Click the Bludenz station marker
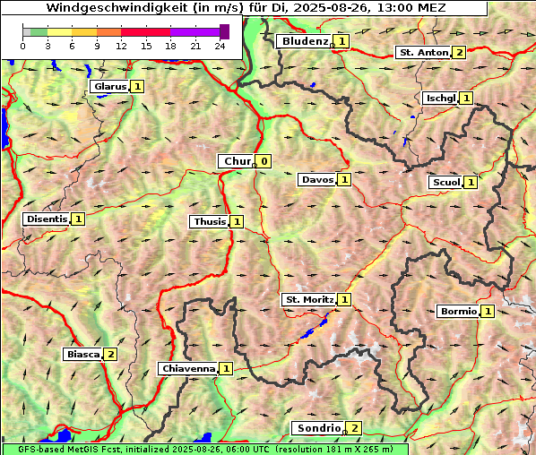Viewport: 536px width, 455px height. tap(333, 46)
